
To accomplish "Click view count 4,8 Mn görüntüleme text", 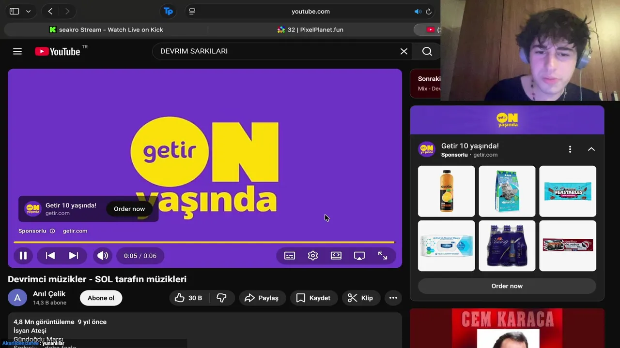I will (44, 322).
